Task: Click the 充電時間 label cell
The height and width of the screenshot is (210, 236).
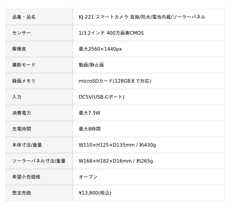Action: tap(39, 129)
